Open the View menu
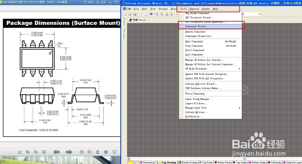The image size is (302, 164). 153,9
